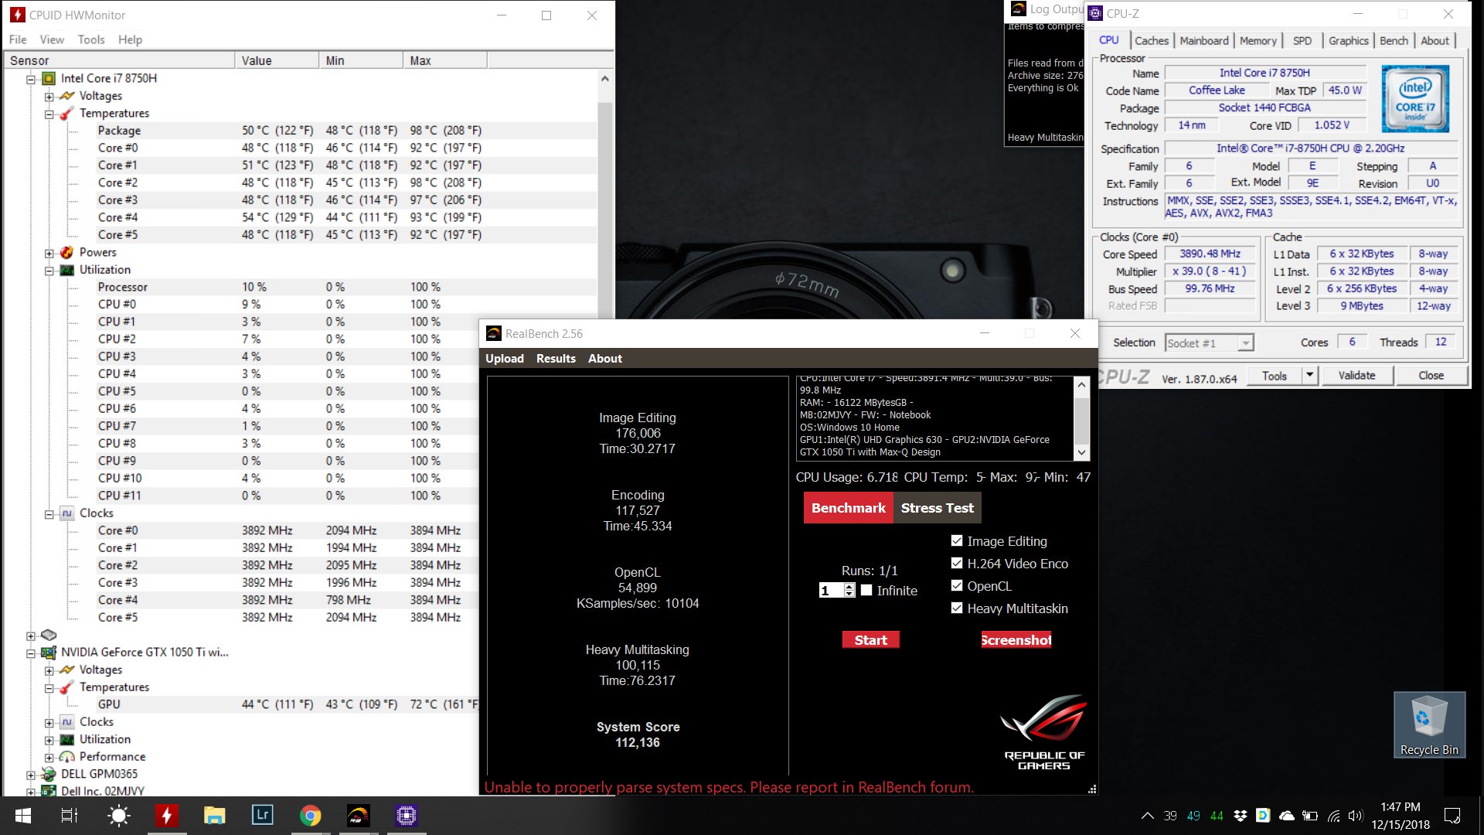Screen dimensions: 1484x835
Task: Click the Performance gauge icon under NVIDIA
Action: pyautogui.click(x=67, y=757)
